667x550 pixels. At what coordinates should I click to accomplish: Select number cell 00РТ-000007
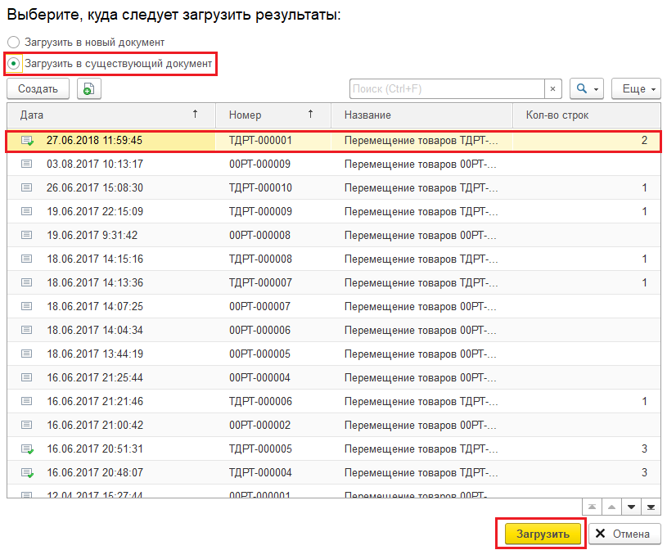pyautogui.click(x=260, y=306)
